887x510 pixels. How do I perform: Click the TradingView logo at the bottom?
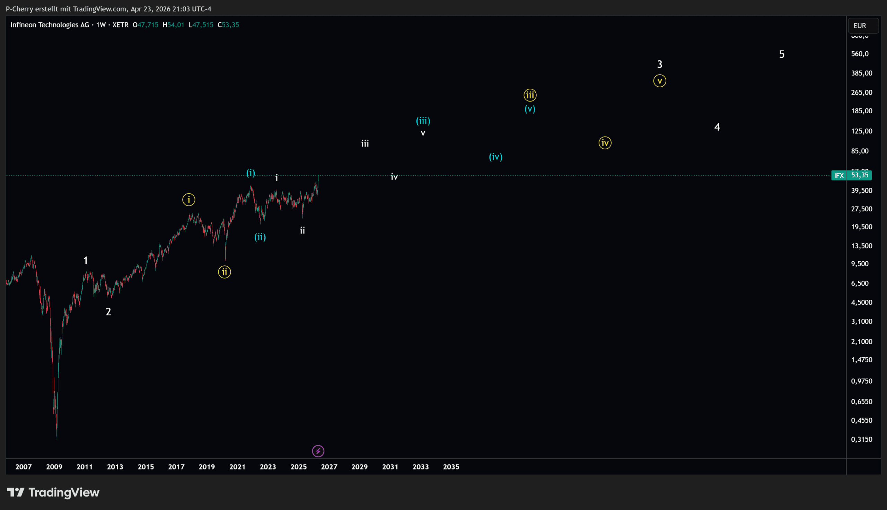tap(53, 492)
